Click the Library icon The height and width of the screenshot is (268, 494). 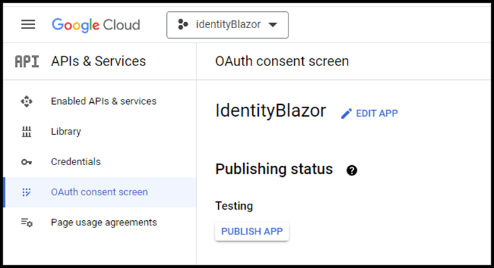coord(26,132)
